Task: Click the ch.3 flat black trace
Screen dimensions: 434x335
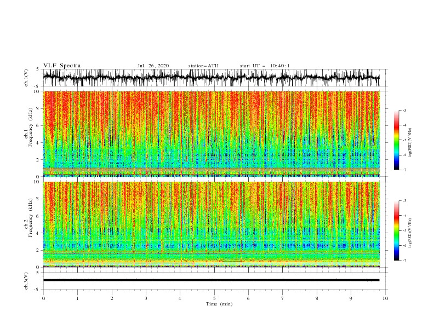Action: click(x=211, y=280)
